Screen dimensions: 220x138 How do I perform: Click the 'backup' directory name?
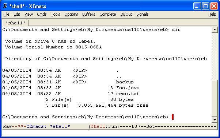[x=125, y=82]
